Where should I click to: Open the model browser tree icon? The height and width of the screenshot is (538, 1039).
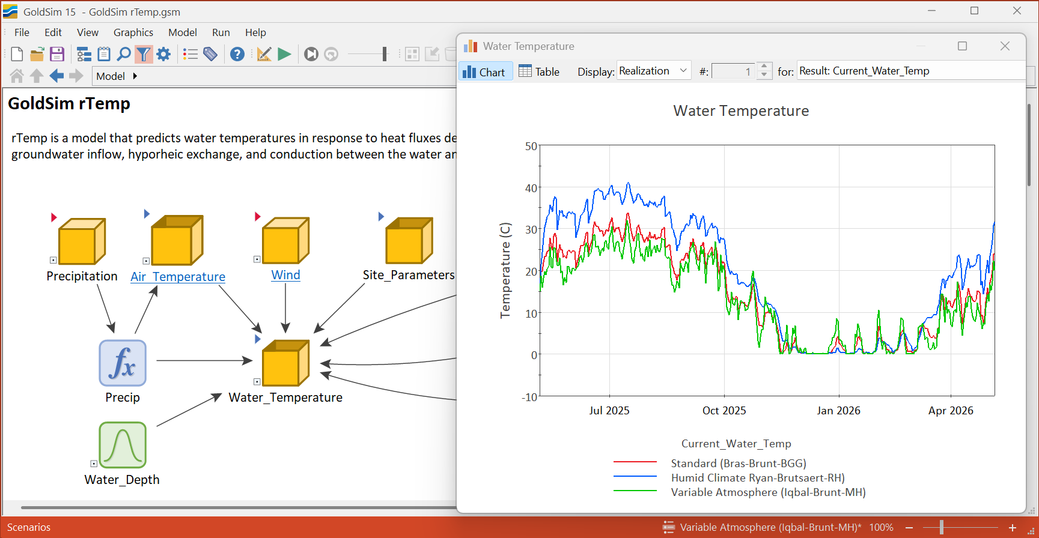84,54
